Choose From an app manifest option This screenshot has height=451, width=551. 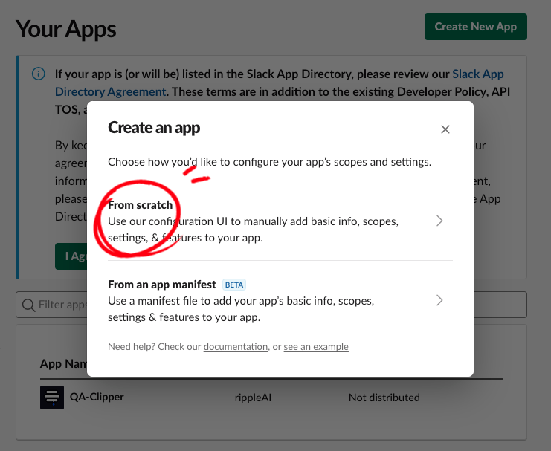[280, 301]
